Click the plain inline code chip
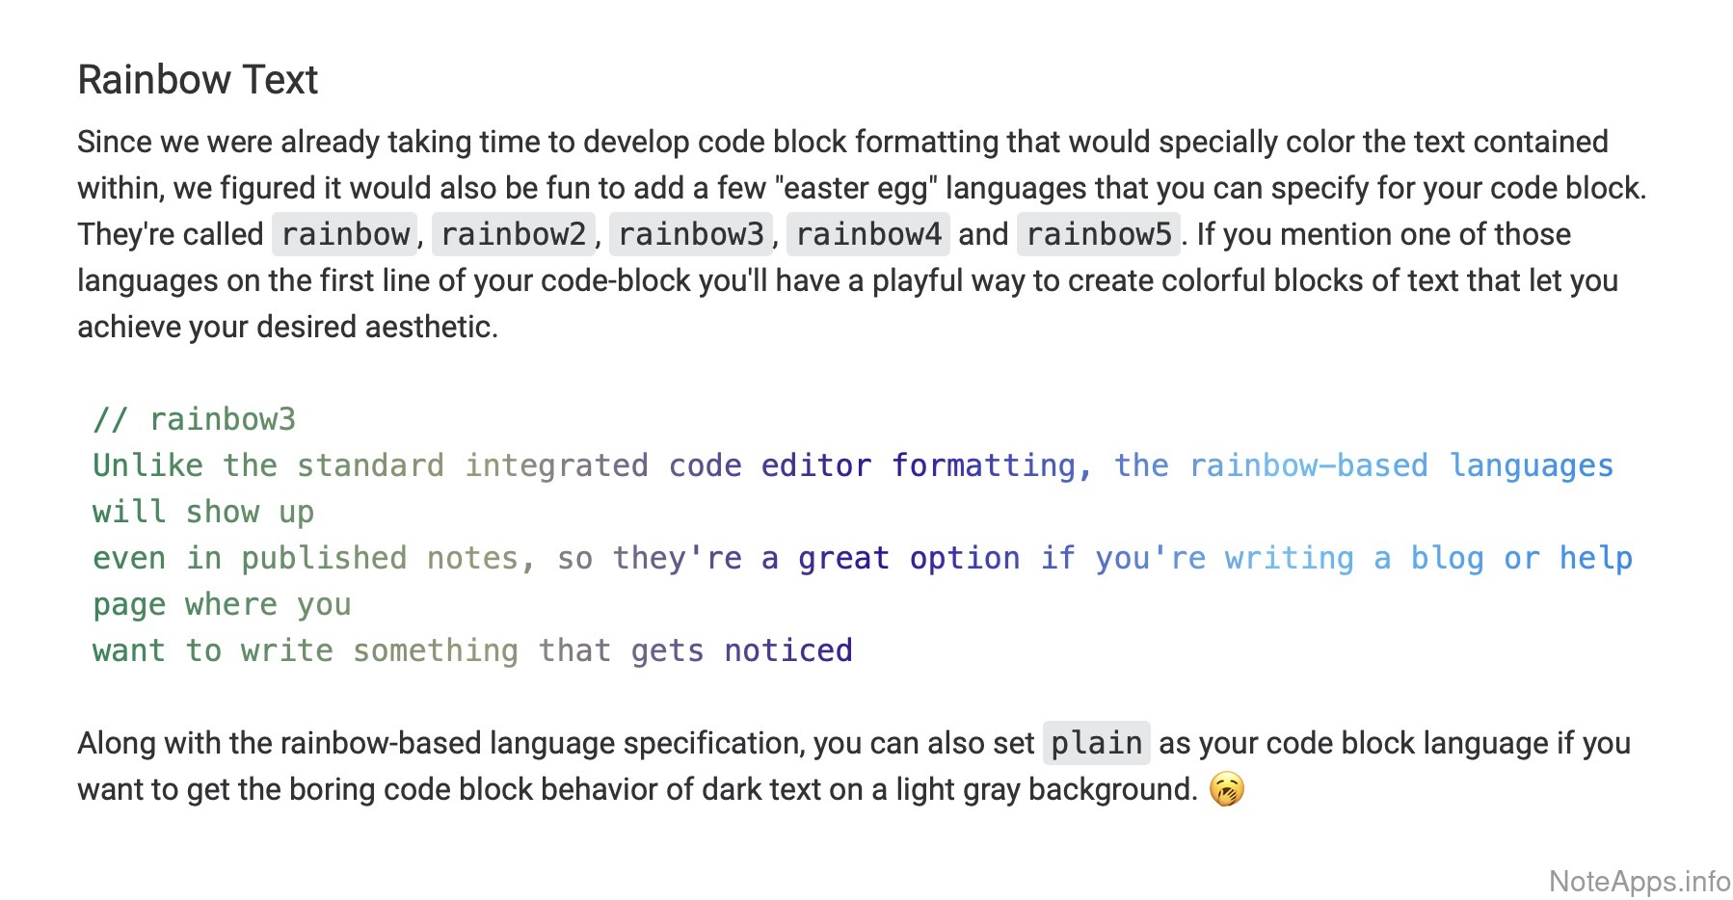 [x=1096, y=743]
